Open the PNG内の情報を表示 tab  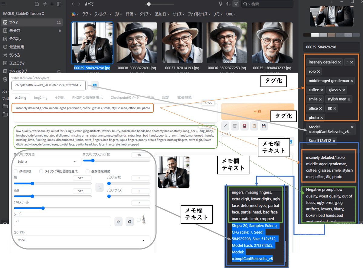pos(87,98)
